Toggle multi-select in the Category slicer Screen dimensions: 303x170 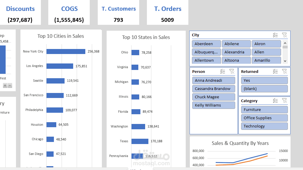tap(275, 101)
